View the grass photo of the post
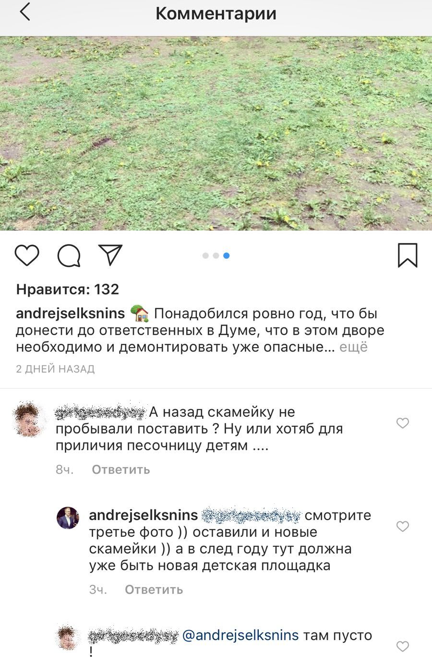The image size is (432, 666). pos(216,133)
